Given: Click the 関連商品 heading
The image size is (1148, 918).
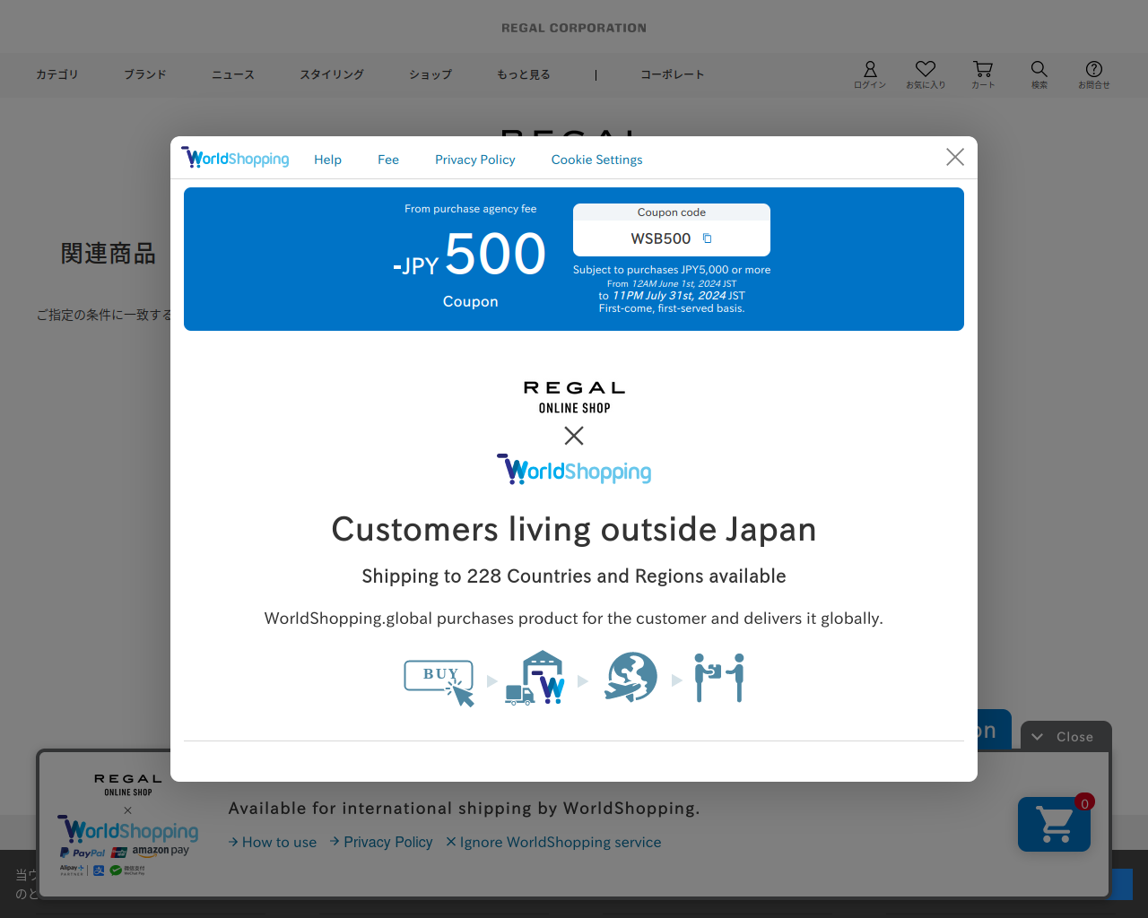Looking at the screenshot, I should (108, 254).
